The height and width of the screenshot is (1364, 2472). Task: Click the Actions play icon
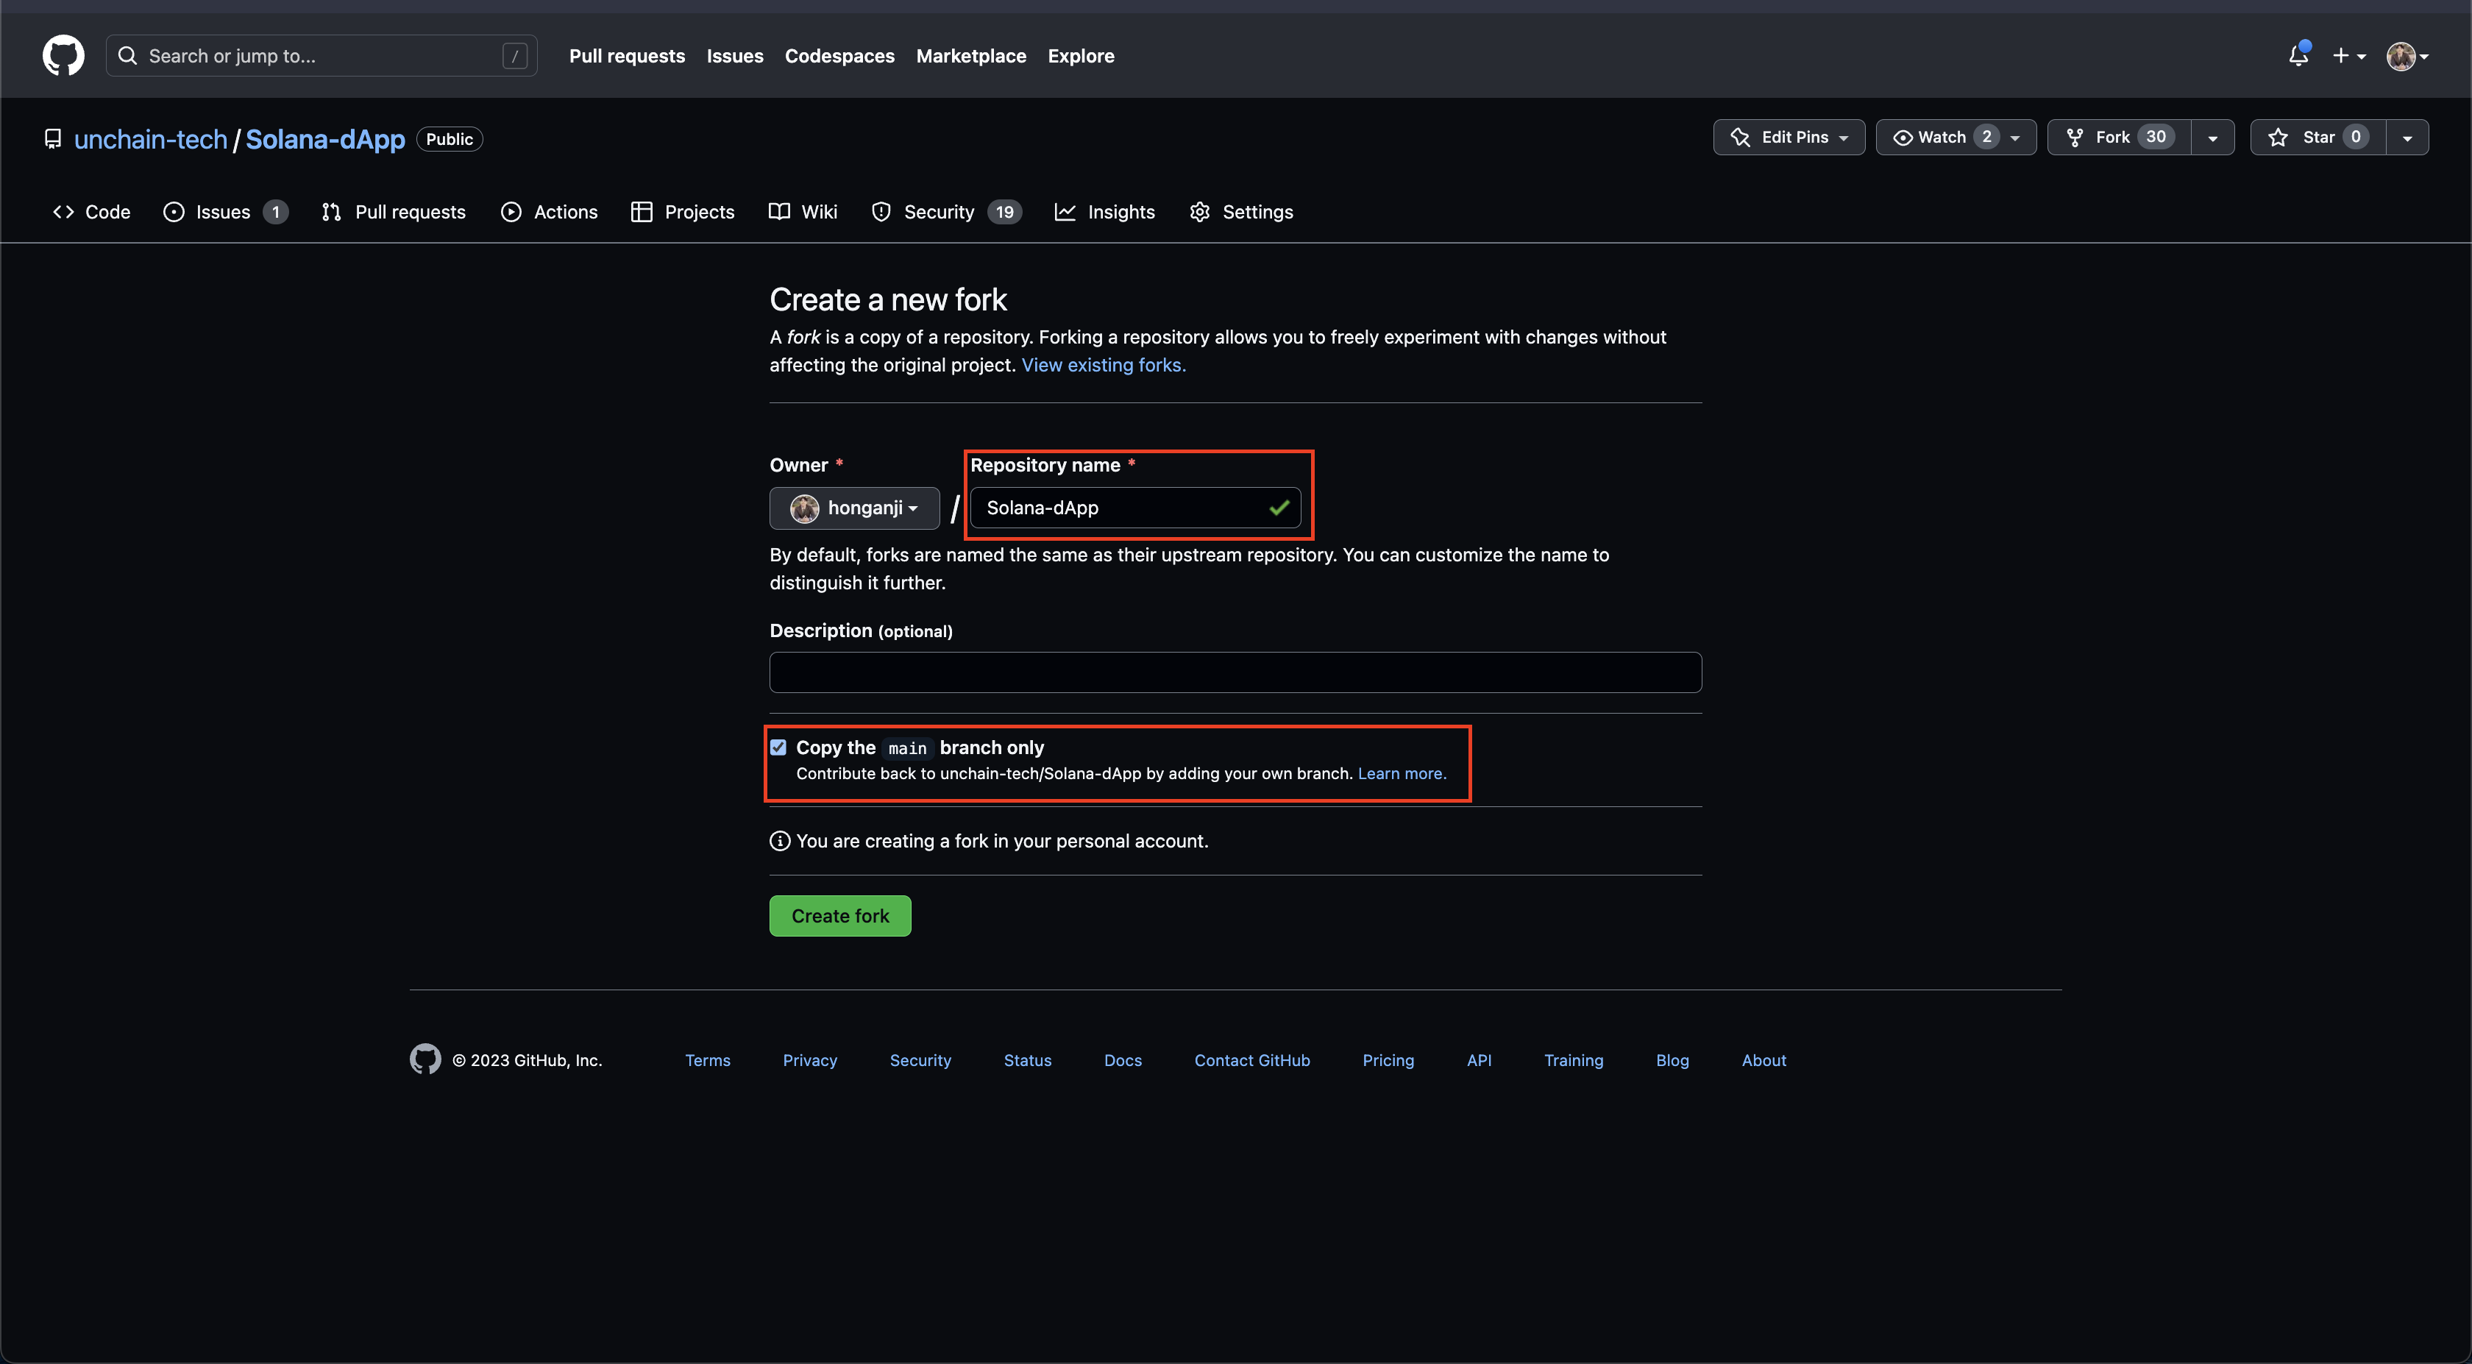[511, 212]
